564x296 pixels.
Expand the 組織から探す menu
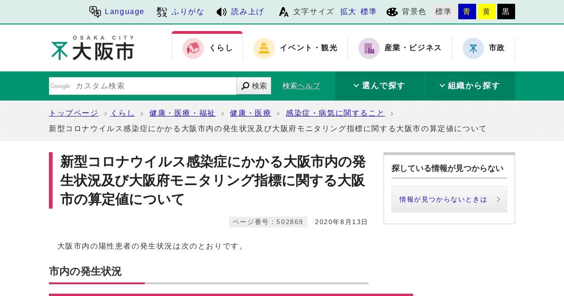[470, 86]
